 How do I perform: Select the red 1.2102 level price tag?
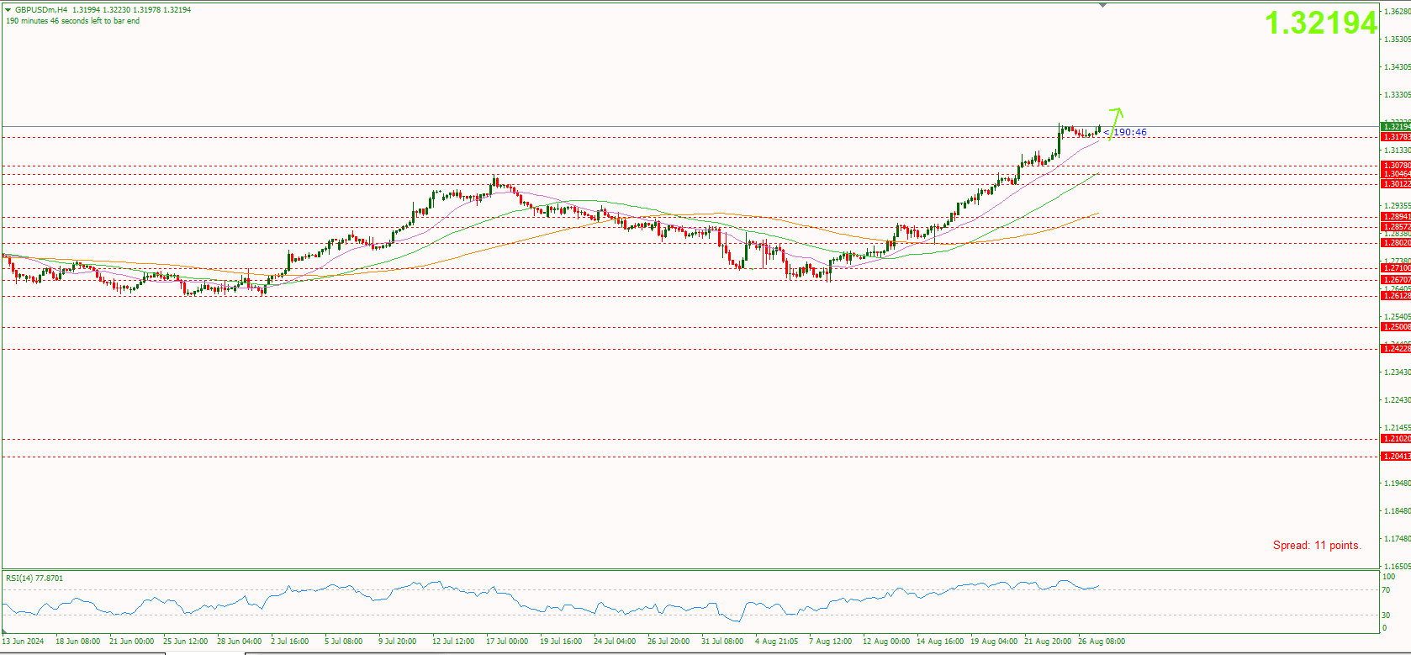[x=1396, y=439]
